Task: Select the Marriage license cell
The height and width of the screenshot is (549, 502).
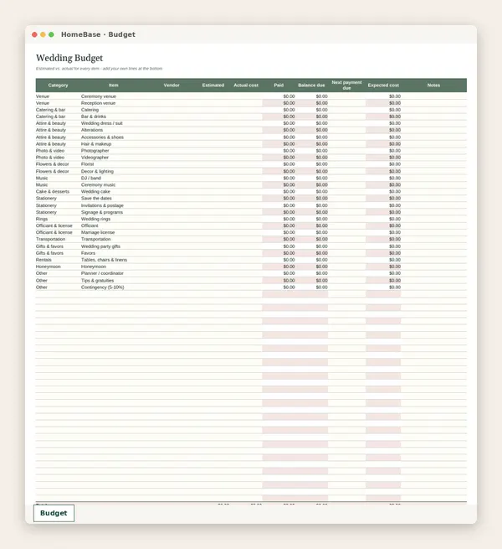Action: (x=113, y=232)
